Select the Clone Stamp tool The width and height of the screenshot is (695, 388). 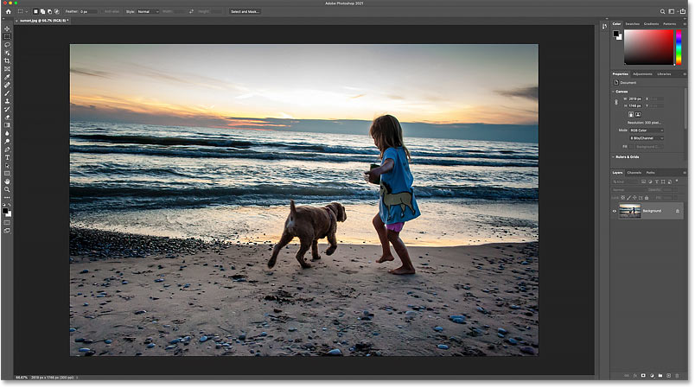(x=7, y=101)
